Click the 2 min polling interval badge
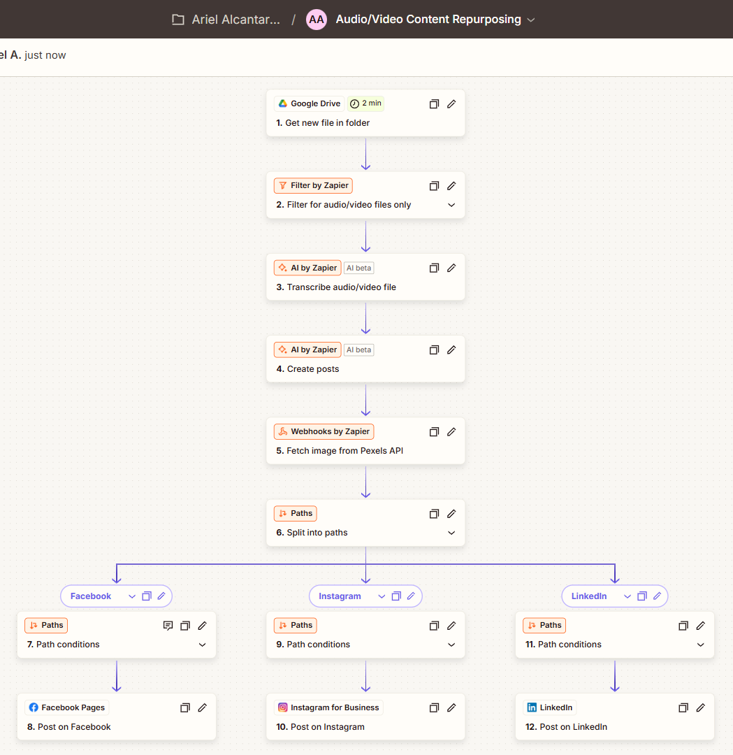 pyautogui.click(x=366, y=103)
